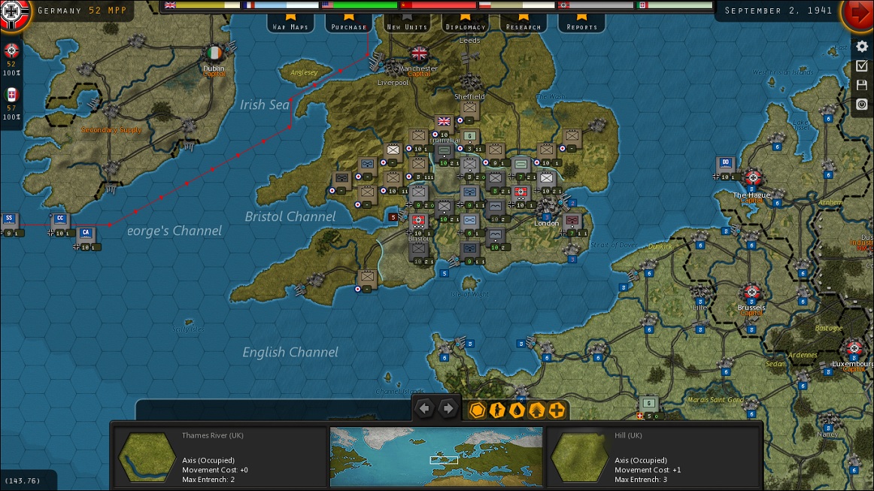
Task: Click The Hague capital marker
Action: coord(753,178)
